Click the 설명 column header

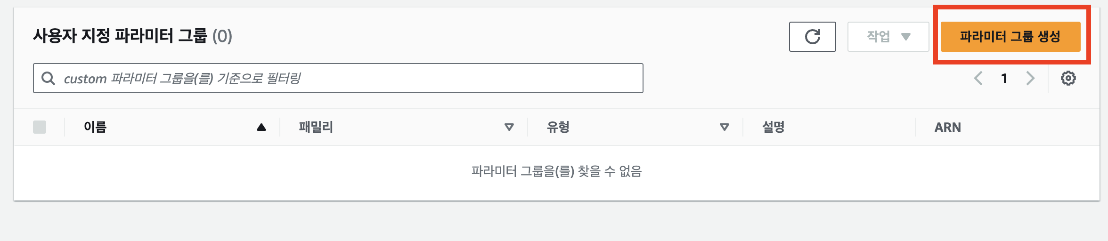(x=774, y=127)
